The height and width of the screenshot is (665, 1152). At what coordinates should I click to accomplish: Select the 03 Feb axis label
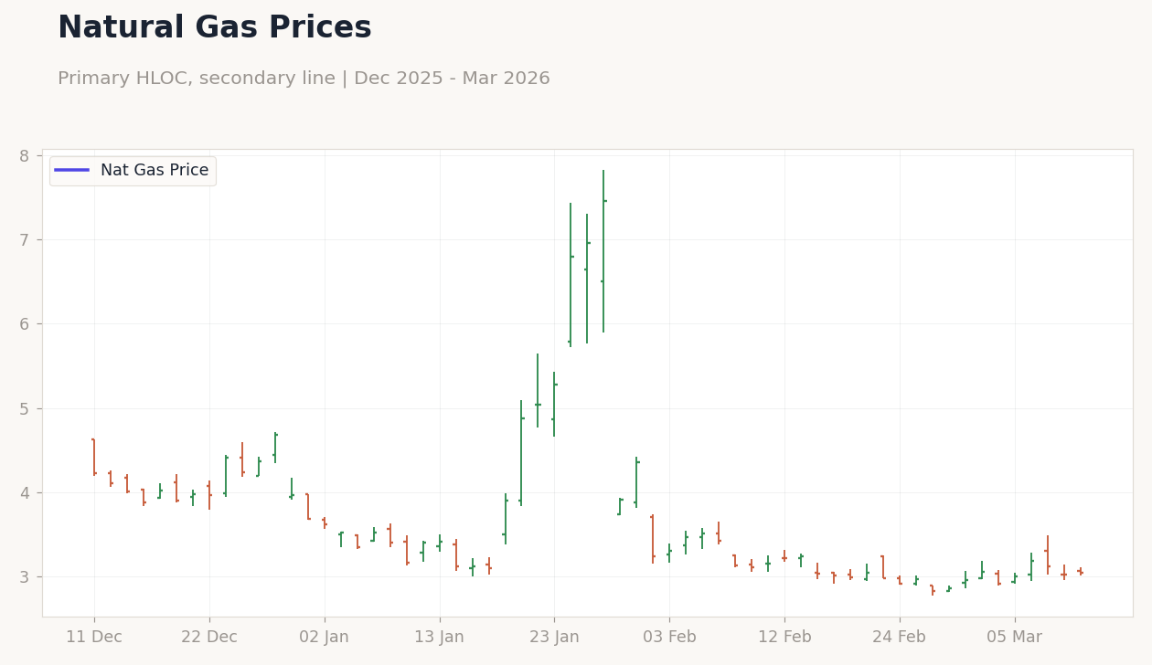tap(669, 638)
